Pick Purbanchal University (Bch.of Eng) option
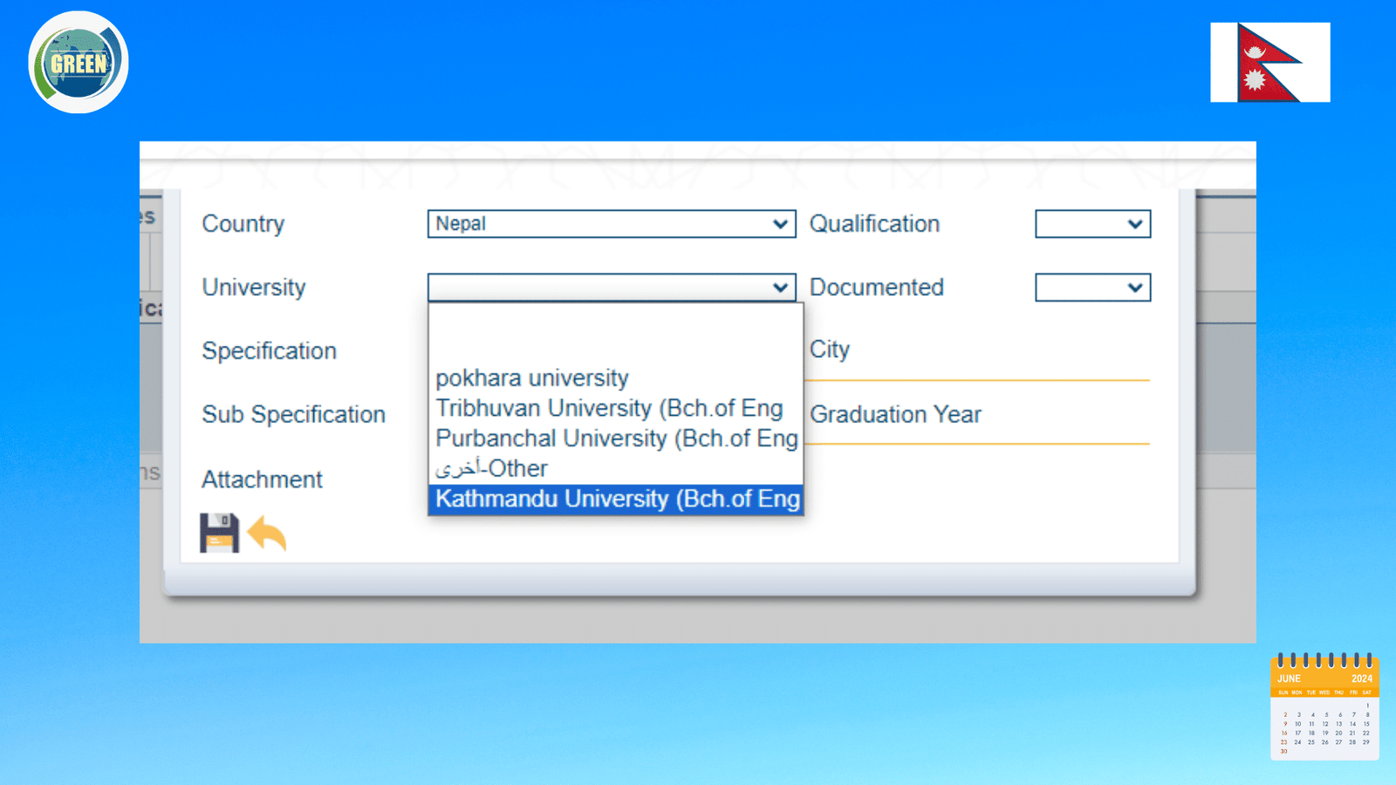Screen dimensions: 1396x785 (x=616, y=438)
